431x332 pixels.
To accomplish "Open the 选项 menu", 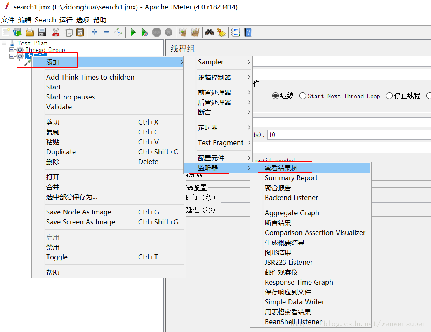I will 83,20.
